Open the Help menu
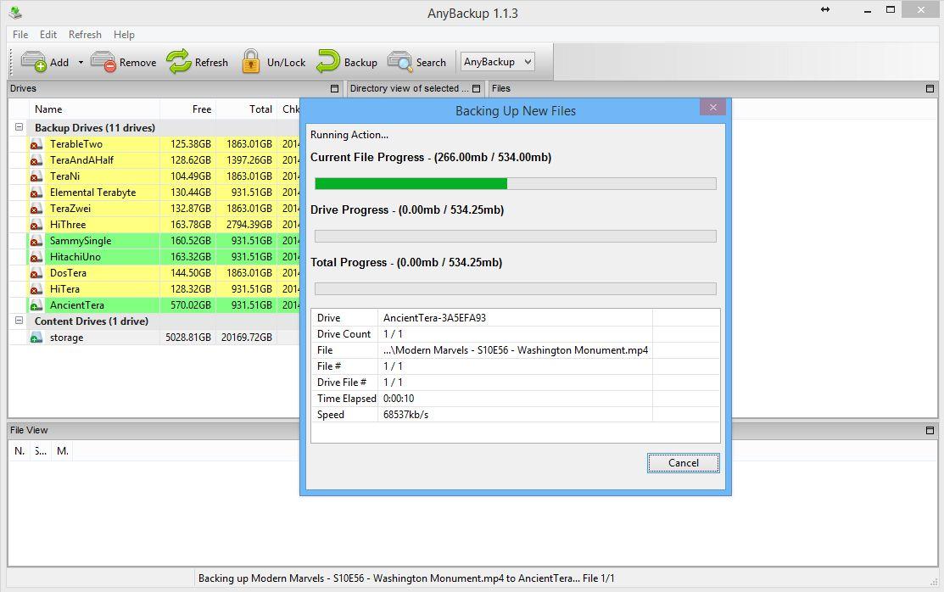 124,34
